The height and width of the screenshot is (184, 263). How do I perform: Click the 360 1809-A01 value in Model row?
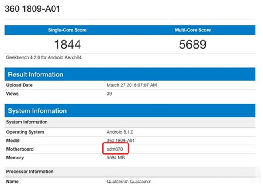(123, 141)
